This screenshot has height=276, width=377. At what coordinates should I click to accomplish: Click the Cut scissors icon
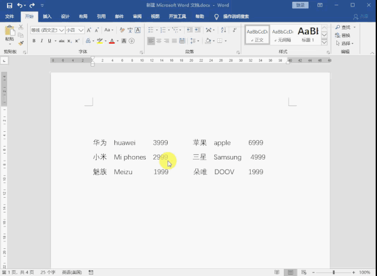click(x=21, y=27)
